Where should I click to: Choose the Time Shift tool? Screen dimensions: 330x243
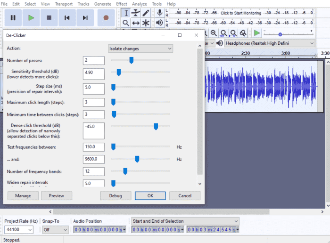coord(136,23)
